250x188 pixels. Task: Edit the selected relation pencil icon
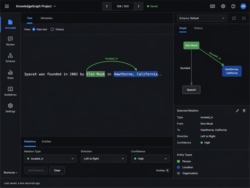click(237, 111)
